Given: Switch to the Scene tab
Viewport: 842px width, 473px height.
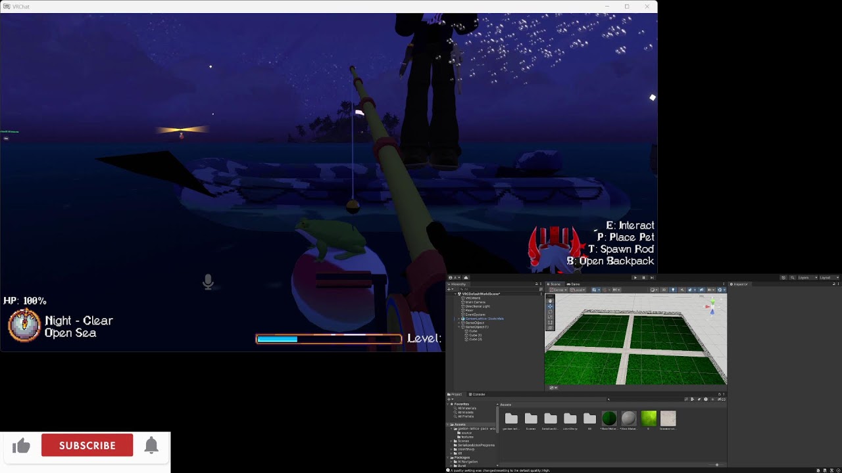Looking at the screenshot, I should tap(555, 284).
